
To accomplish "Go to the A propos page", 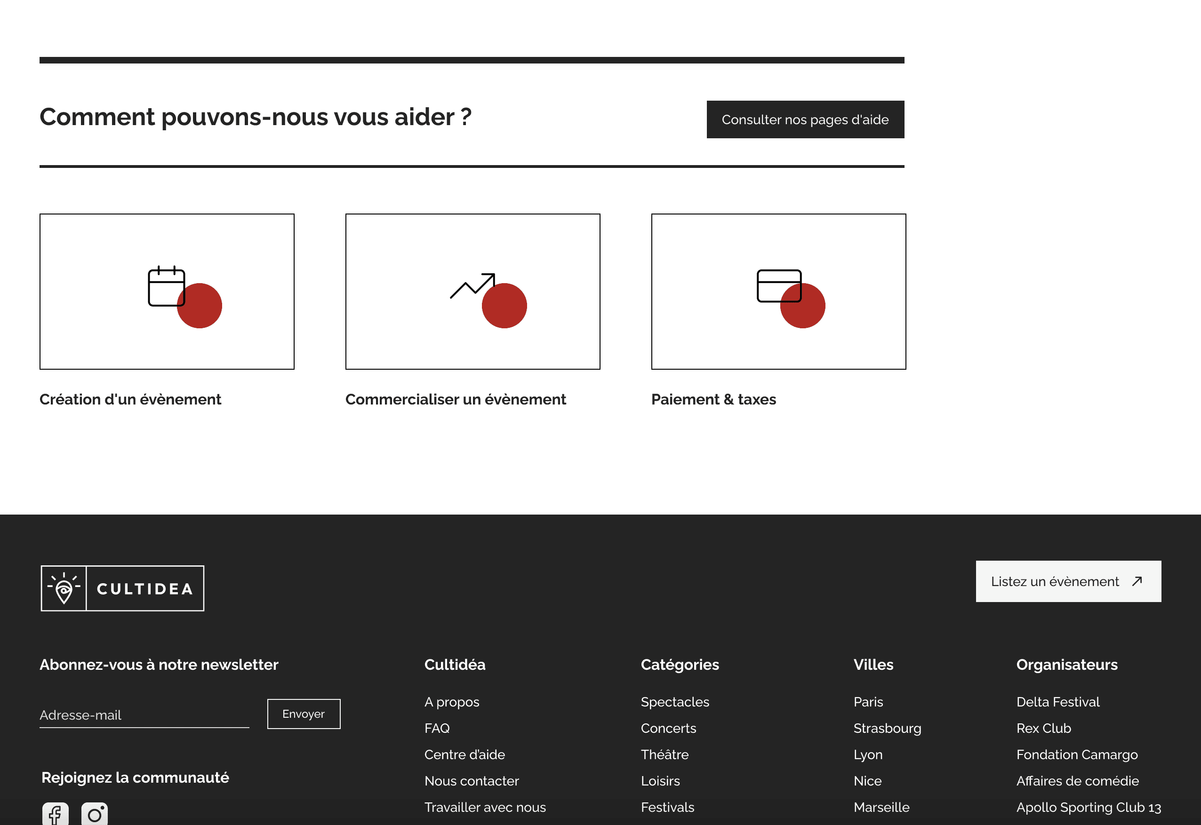I will (451, 702).
